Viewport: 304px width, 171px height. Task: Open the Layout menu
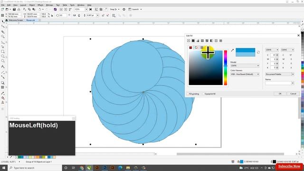pos(23,5)
